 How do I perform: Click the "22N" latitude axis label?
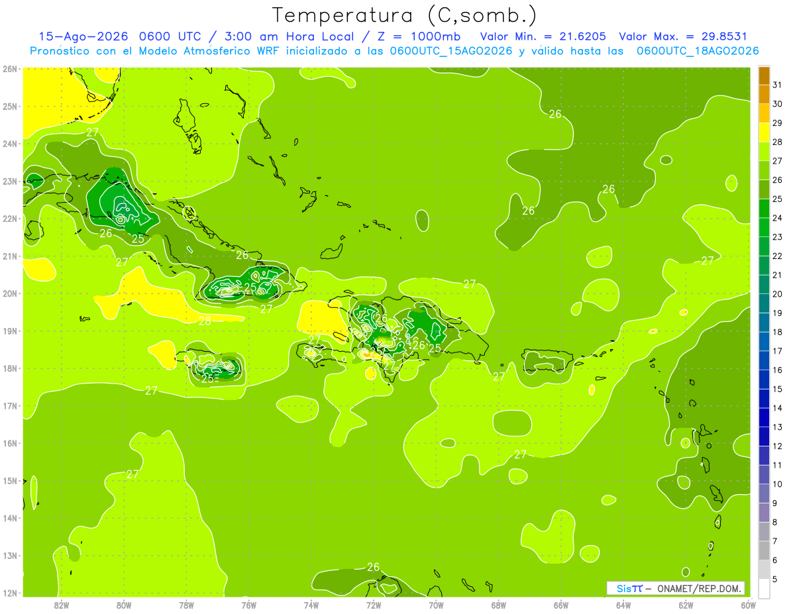[x=9, y=219]
